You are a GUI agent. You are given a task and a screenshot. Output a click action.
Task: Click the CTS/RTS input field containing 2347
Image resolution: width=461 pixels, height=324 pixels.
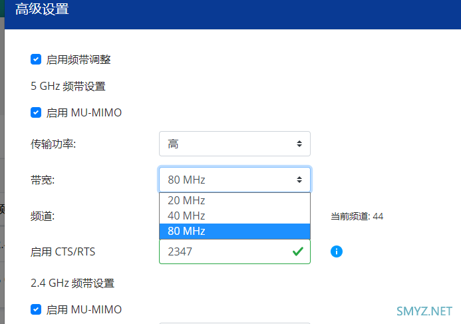pos(223,251)
